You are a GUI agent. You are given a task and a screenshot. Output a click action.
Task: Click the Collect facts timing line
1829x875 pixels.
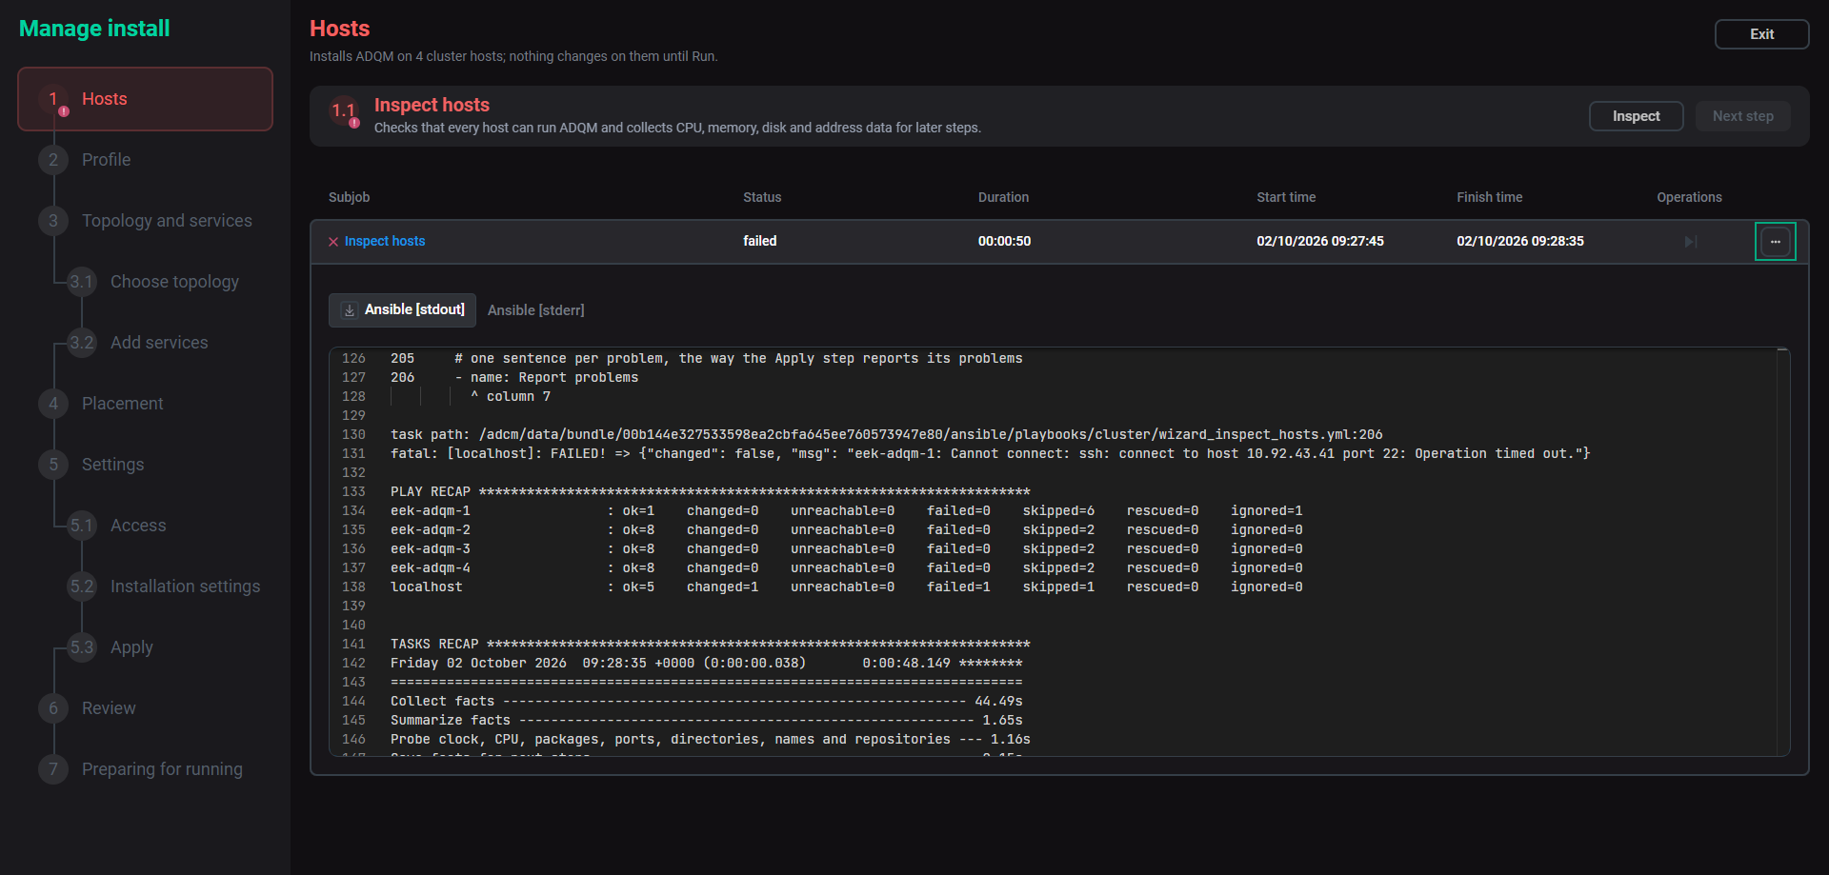[x=707, y=702]
